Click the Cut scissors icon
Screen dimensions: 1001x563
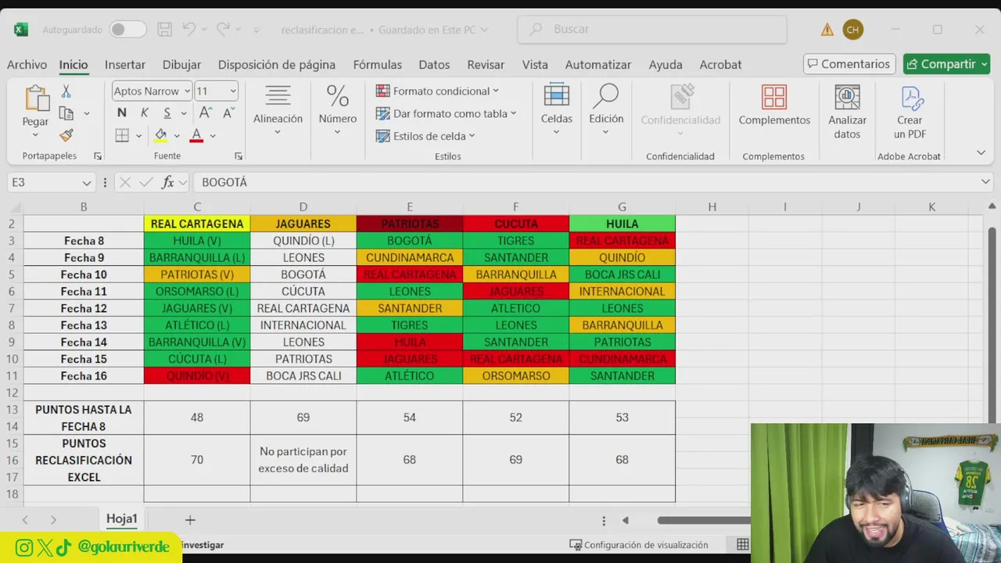click(66, 91)
